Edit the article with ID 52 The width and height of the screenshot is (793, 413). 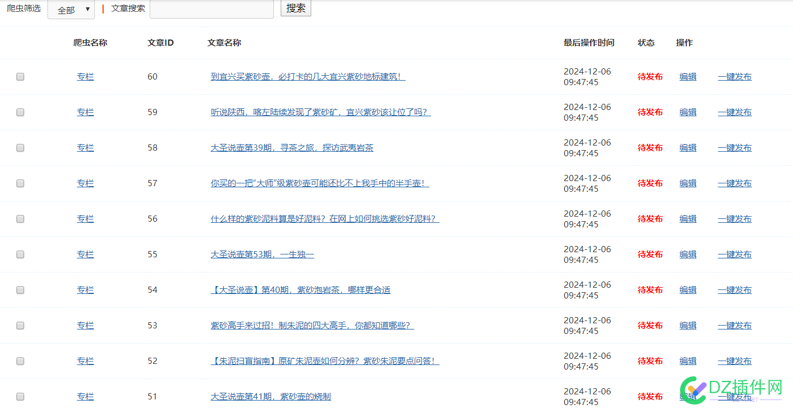click(x=688, y=361)
